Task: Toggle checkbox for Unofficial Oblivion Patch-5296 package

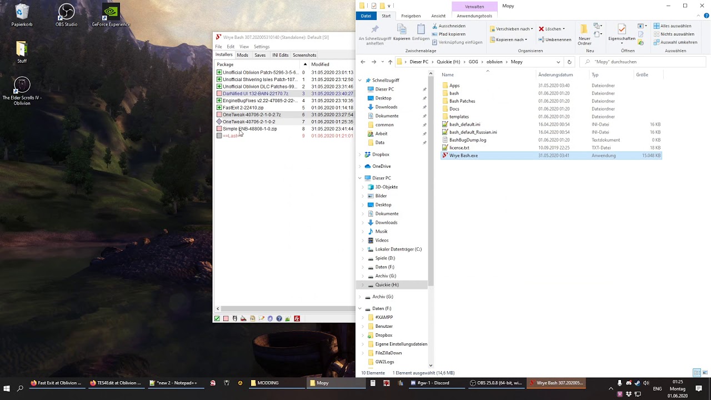Action: [219, 72]
